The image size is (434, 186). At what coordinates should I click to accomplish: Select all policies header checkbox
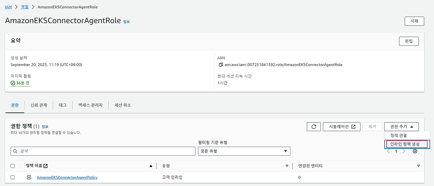coord(13,166)
